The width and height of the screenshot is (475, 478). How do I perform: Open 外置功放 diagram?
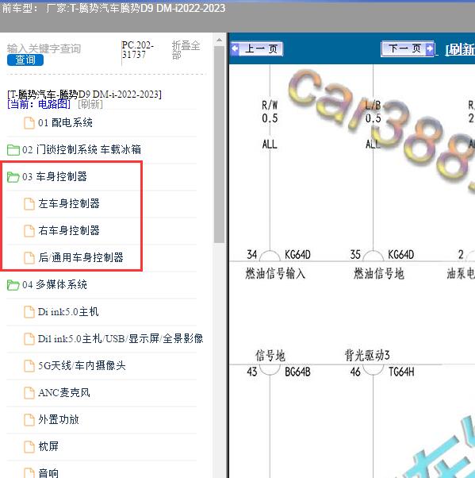pos(59,420)
